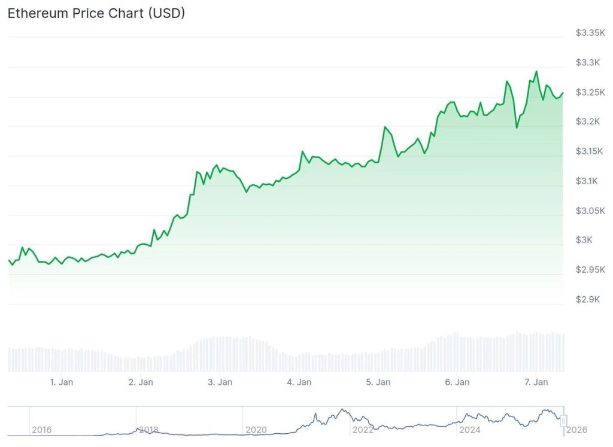Click the '6. Jan' date axis label
Viewport: 613px width, 447px height.
(x=458, y=382)
